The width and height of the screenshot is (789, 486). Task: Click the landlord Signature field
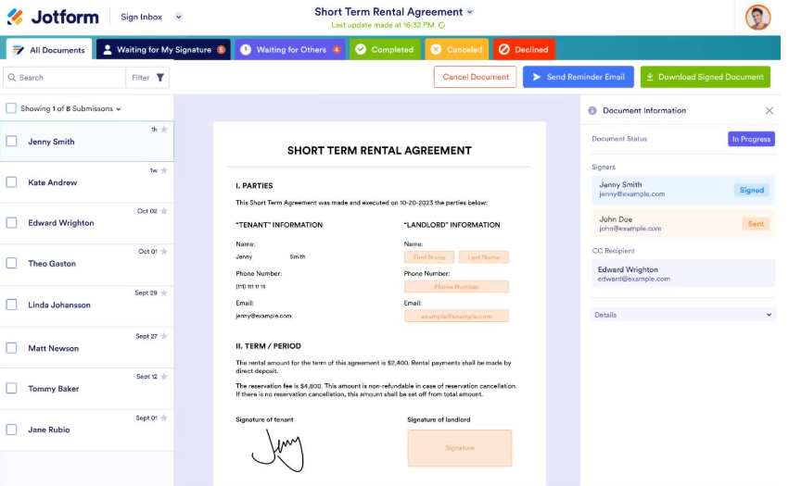(459, 447)
